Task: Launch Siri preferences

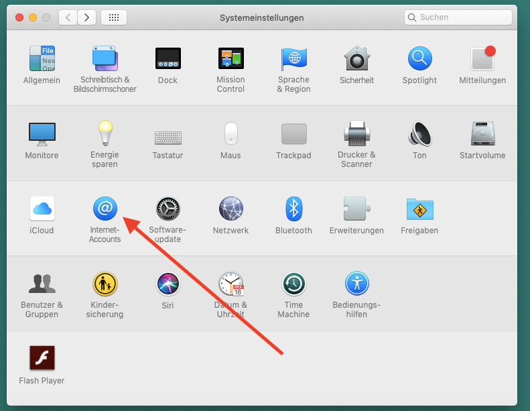Action: tap(168, 284)
